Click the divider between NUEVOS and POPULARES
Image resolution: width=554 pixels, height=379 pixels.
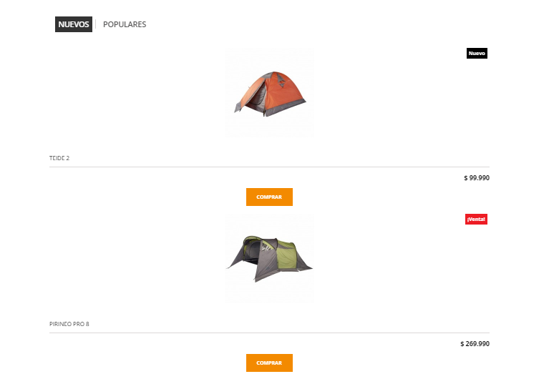pos(96,24)
